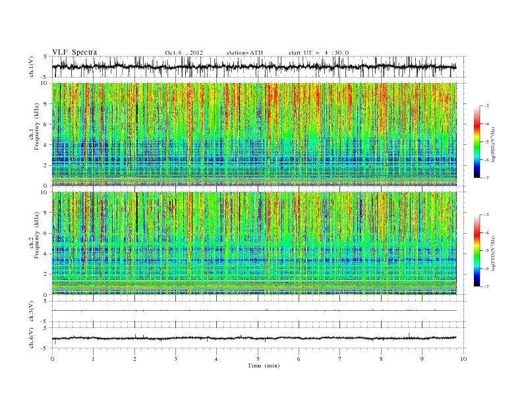Image resolution: width=522 pixels, height=403 pixels.
Task: Click the ch.2 "Frequency (kHz)" axis label
Action: [x=37, y=236]
